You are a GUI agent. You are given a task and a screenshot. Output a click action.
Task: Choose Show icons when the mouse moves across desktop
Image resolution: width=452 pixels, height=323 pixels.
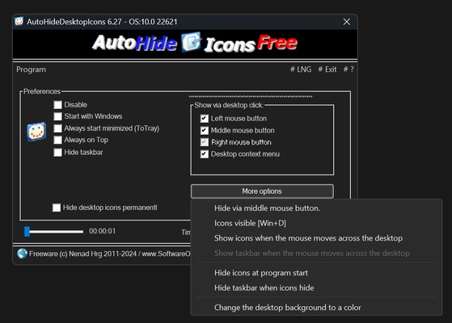pos(316,238)
